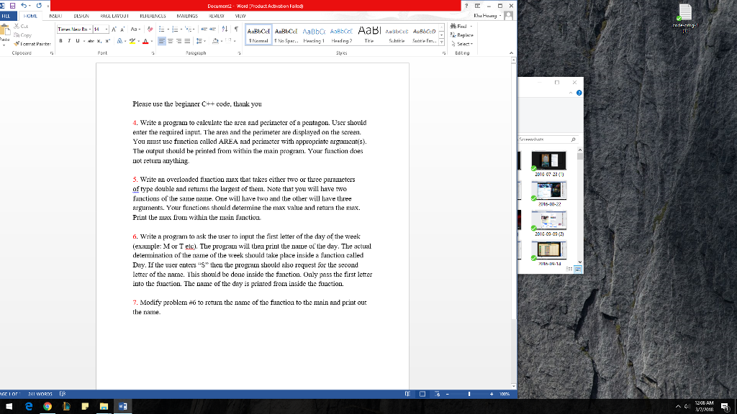Apply the Text Highlight Color
The height and width of the screenshot is (414, 737).
pos(132,42)
